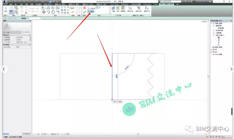The height and width of the screenshot is (139, 234).
Task: Click the Show work plane icon
Action: coord(118,9)
